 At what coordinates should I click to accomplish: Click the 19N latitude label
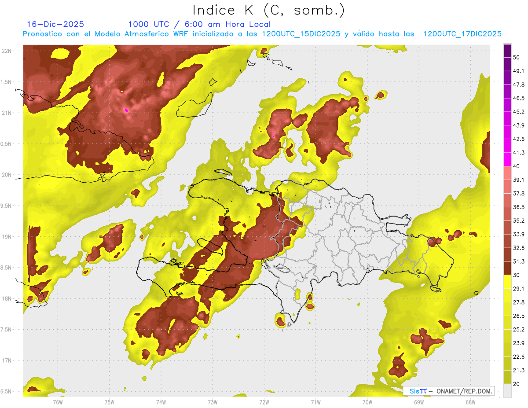pos(7,237)
